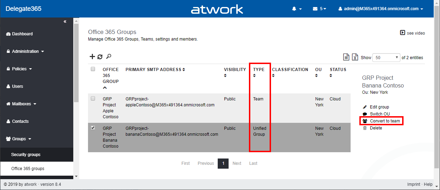This screenshot has height=190, width=440.
Task: Click the Team type cell
Action: point(258,99)
